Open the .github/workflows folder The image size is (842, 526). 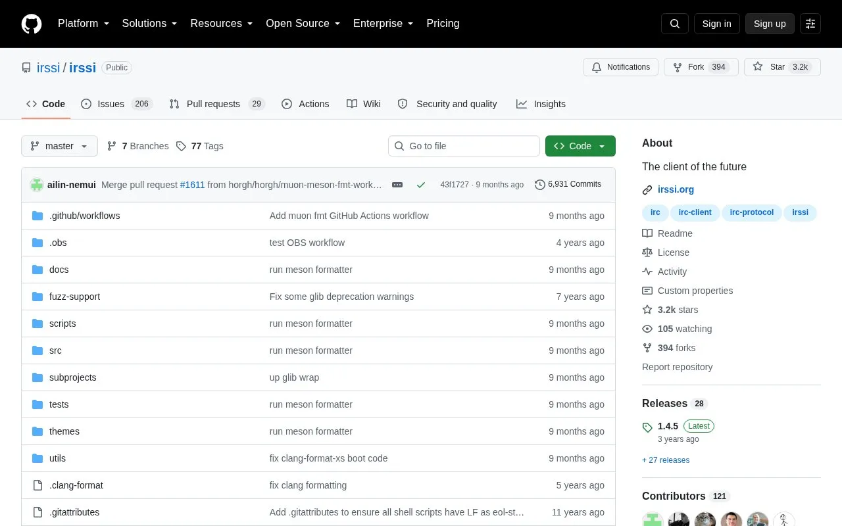tap(84, 216)
